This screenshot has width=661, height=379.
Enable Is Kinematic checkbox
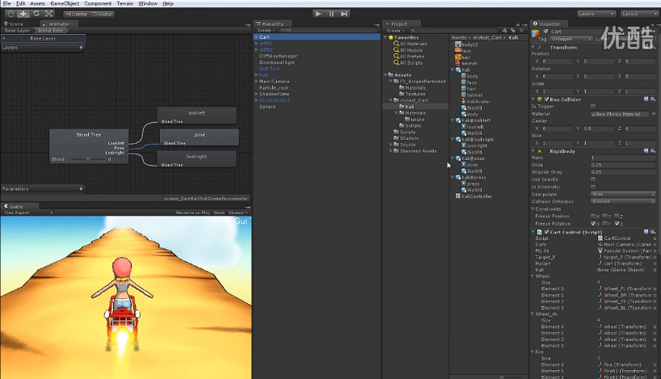593,187
